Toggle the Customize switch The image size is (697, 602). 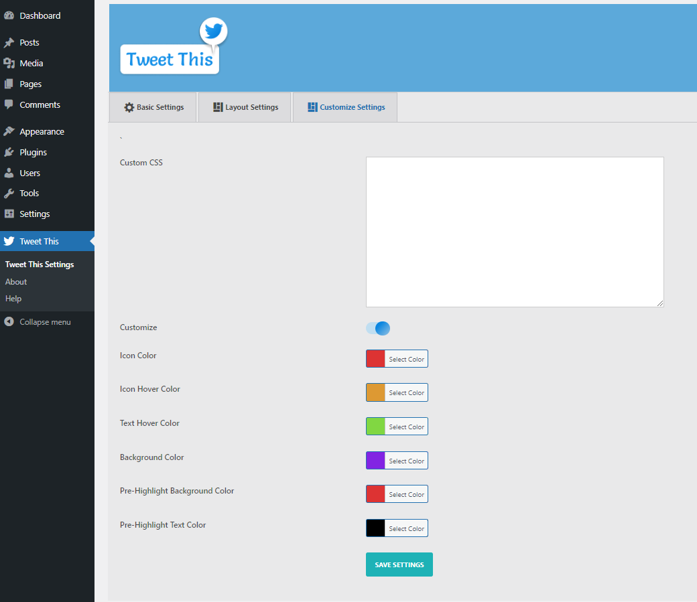(x=377, y=328)
